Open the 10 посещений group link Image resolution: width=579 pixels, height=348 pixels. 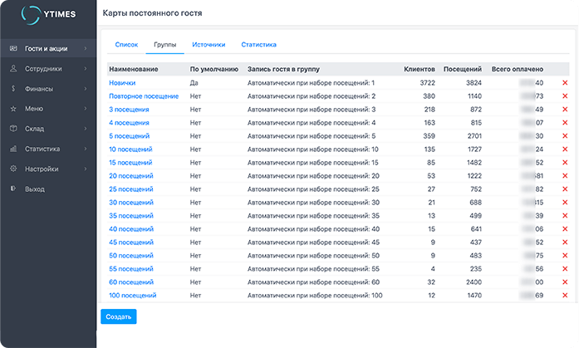130,149
